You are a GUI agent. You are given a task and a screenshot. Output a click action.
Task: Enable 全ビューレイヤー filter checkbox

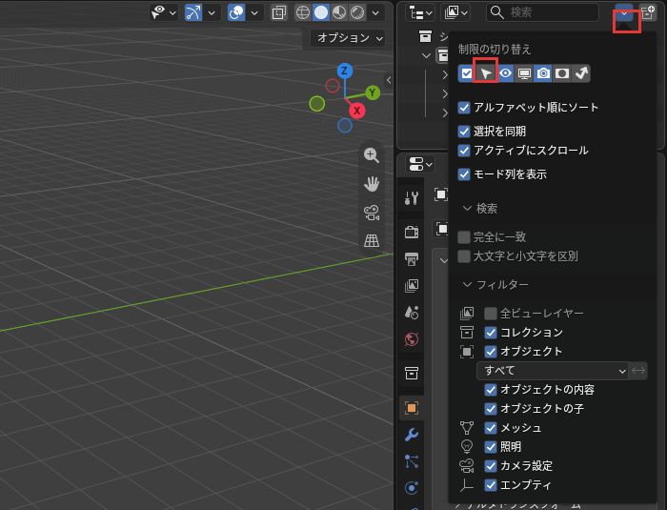(491, 314)
